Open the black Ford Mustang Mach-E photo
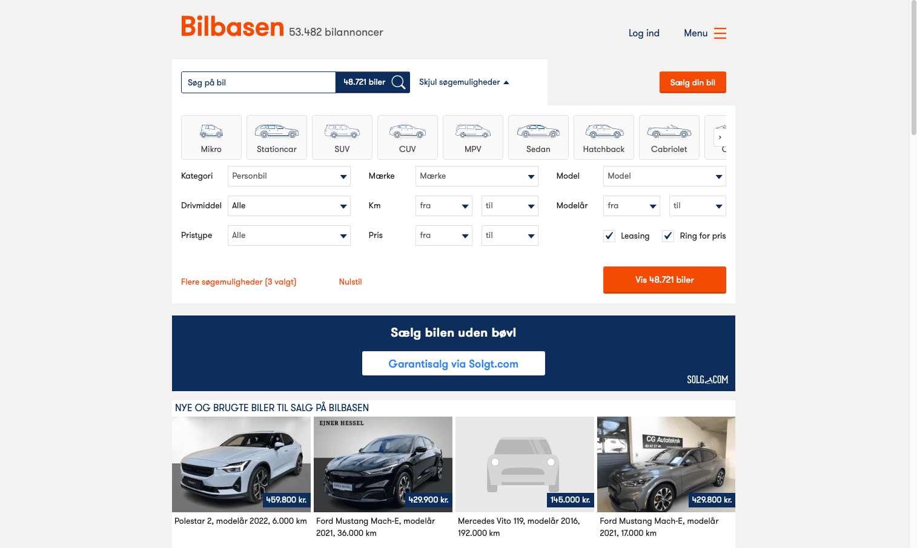 (383, 464)
